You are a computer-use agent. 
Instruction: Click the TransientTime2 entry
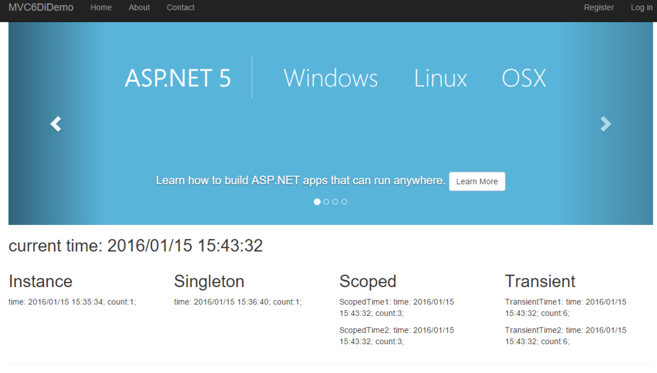pos(566,336)
